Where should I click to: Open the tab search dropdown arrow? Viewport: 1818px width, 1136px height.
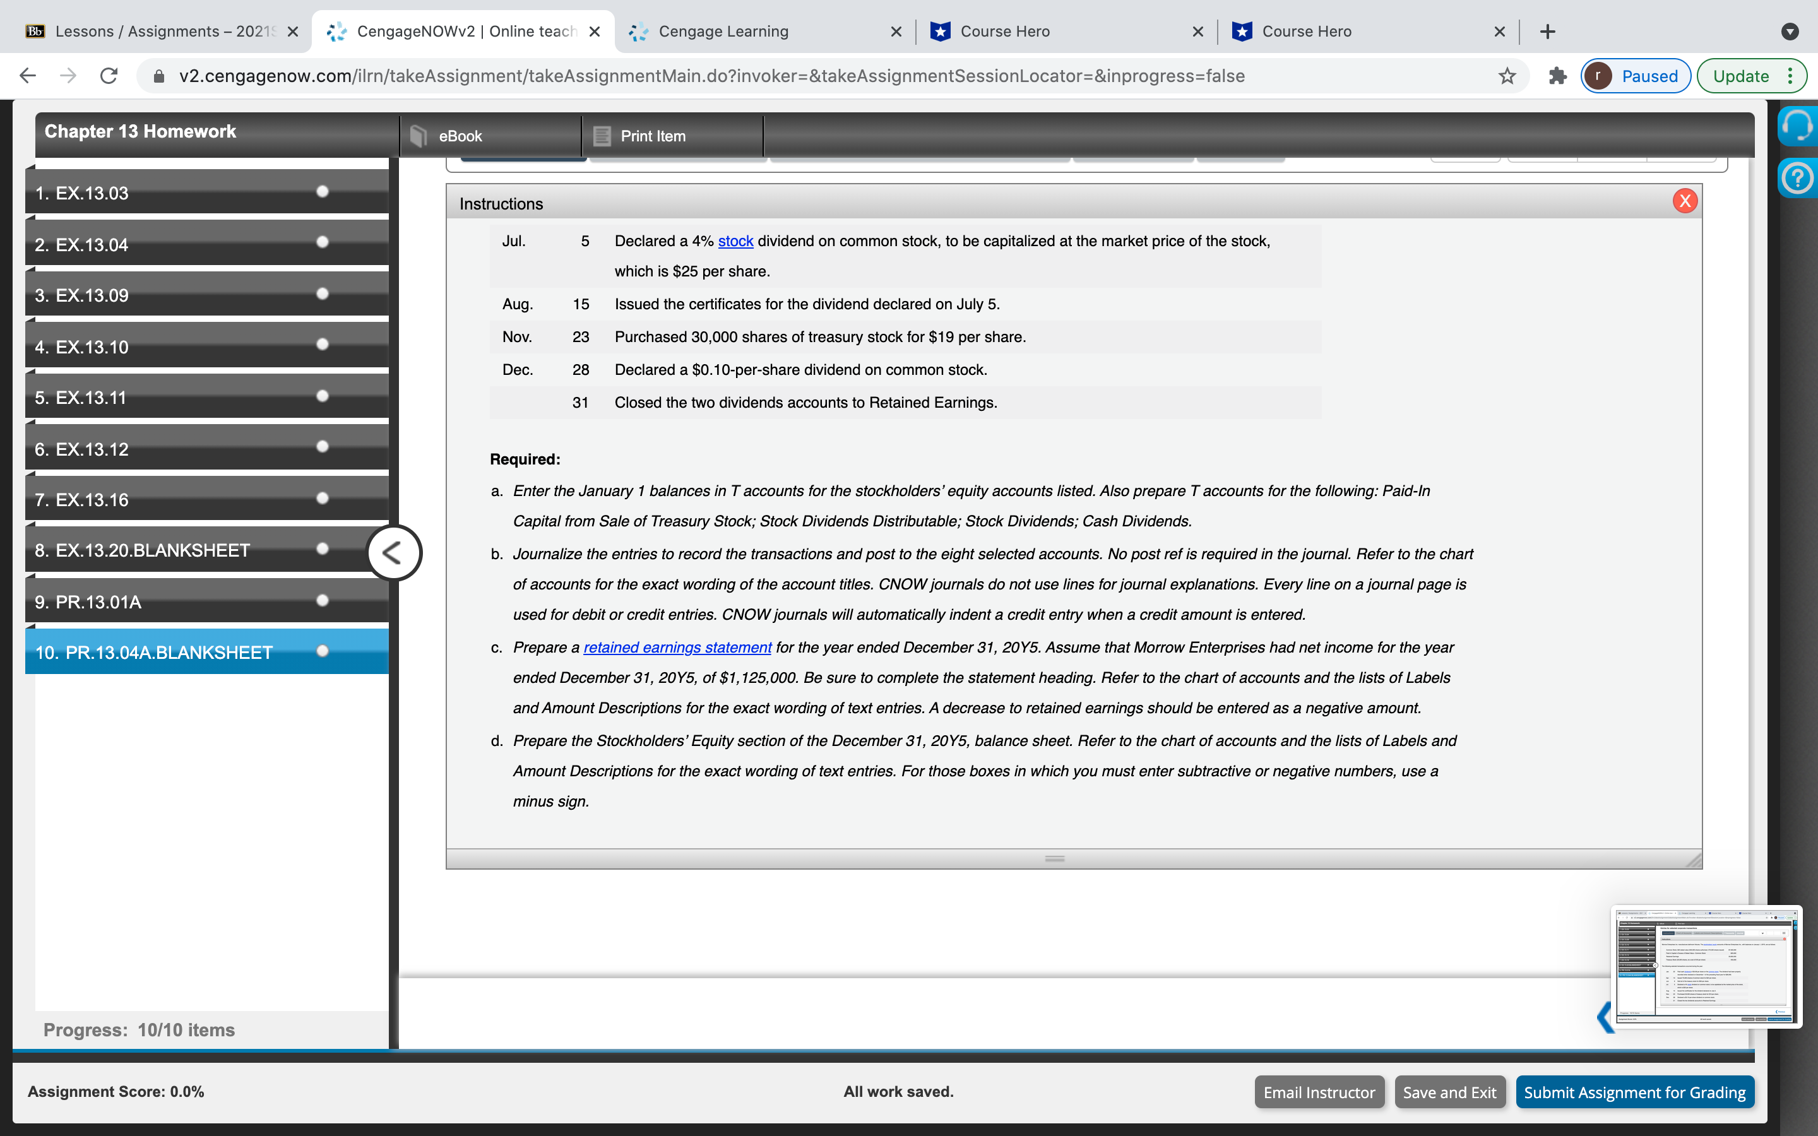[1790, 32]
